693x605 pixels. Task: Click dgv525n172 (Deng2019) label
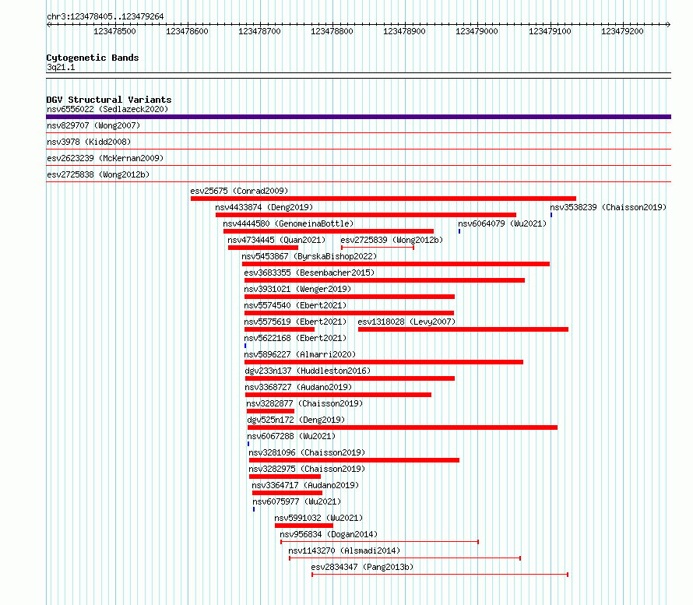pos(296,420)
